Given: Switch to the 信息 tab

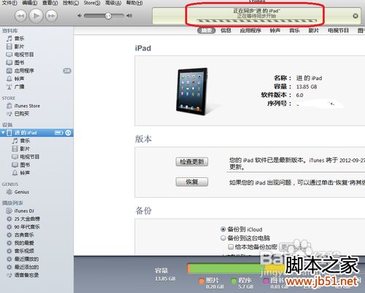Looking at the screenshot, I should [x=226, y=31].
